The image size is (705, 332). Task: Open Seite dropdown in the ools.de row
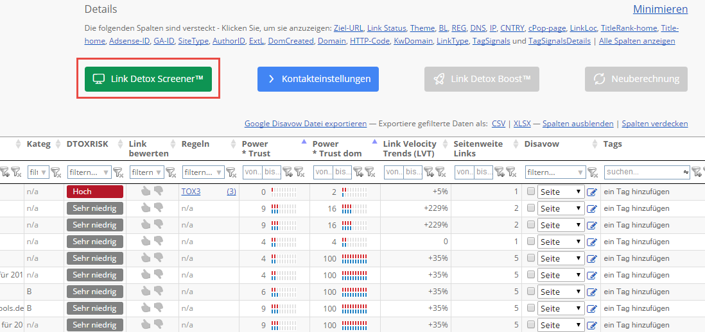pos(561,309)
